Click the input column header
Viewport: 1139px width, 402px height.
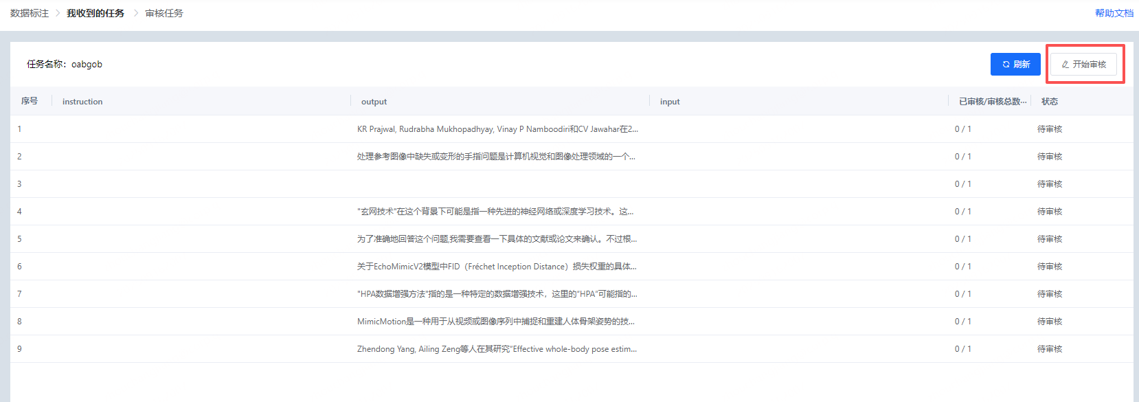point(670,101)
